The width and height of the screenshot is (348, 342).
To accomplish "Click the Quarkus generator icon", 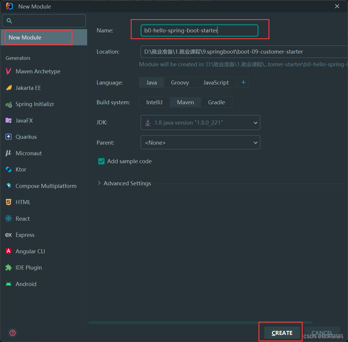I will 9,137.
